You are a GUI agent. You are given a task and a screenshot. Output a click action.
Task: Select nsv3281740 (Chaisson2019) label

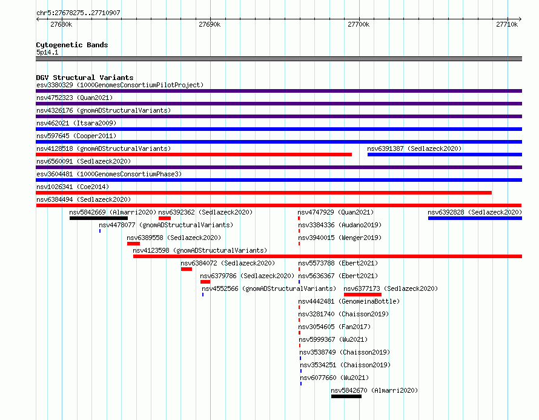click(x=343, y=314)
